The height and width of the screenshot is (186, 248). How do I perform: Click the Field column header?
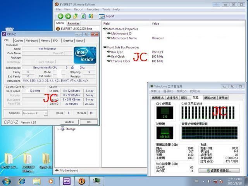pyautogui.click(x=107, y=24)
